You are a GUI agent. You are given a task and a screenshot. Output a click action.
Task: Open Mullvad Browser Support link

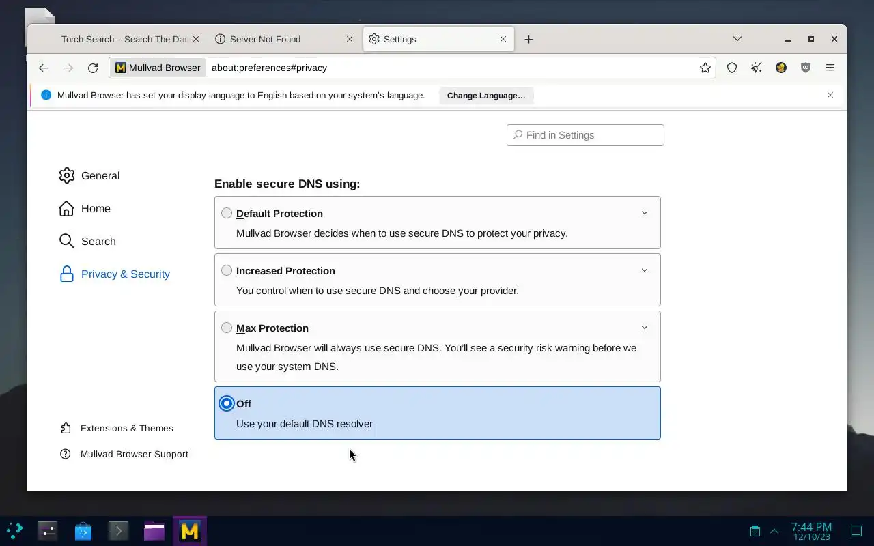click(x=124, y=454)
